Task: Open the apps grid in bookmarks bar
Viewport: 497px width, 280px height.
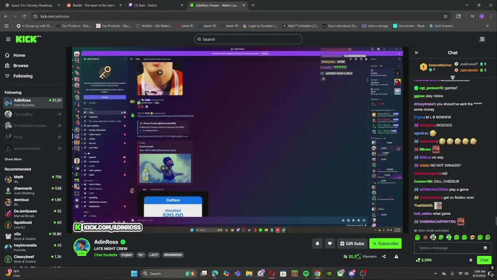Action: point(7,26)
